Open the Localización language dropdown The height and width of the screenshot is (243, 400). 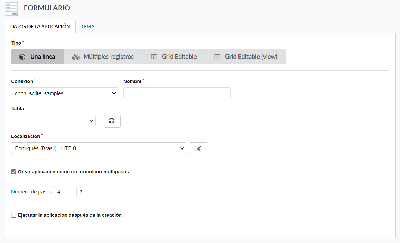pyautogui.click(x=98, y=148)
